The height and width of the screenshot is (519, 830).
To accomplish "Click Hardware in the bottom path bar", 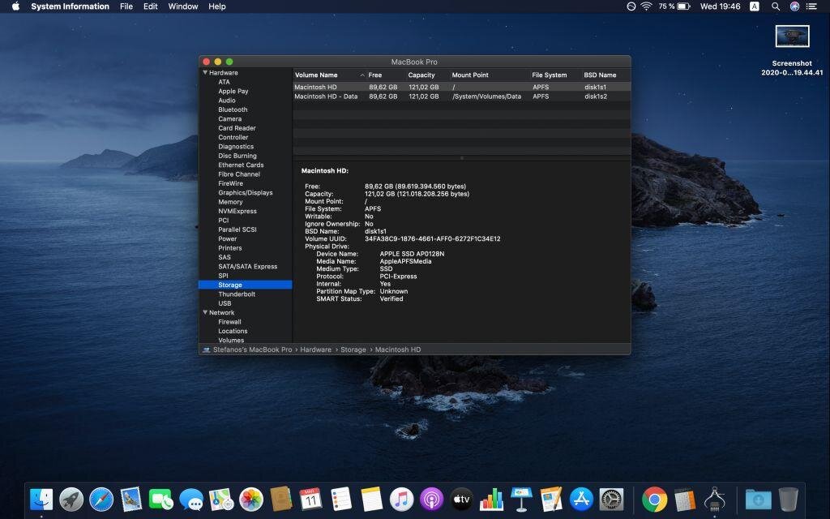I will pos(315,350).
